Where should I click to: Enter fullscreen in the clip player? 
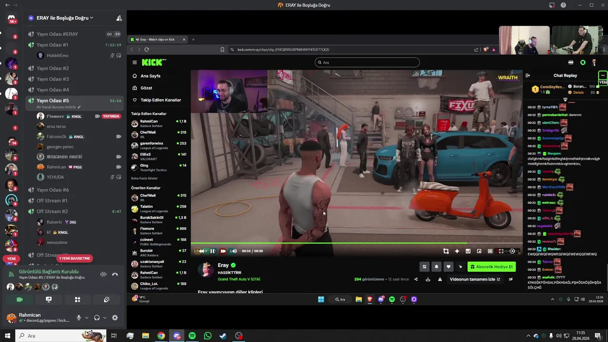click(501, 251)
